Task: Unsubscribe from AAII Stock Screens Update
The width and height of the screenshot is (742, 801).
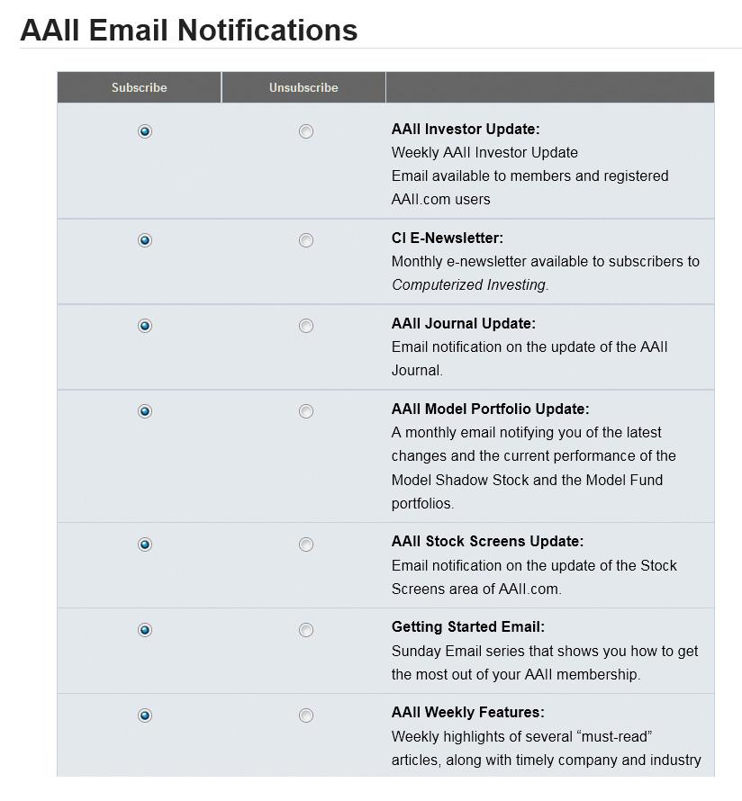Action: pos(305,544)
